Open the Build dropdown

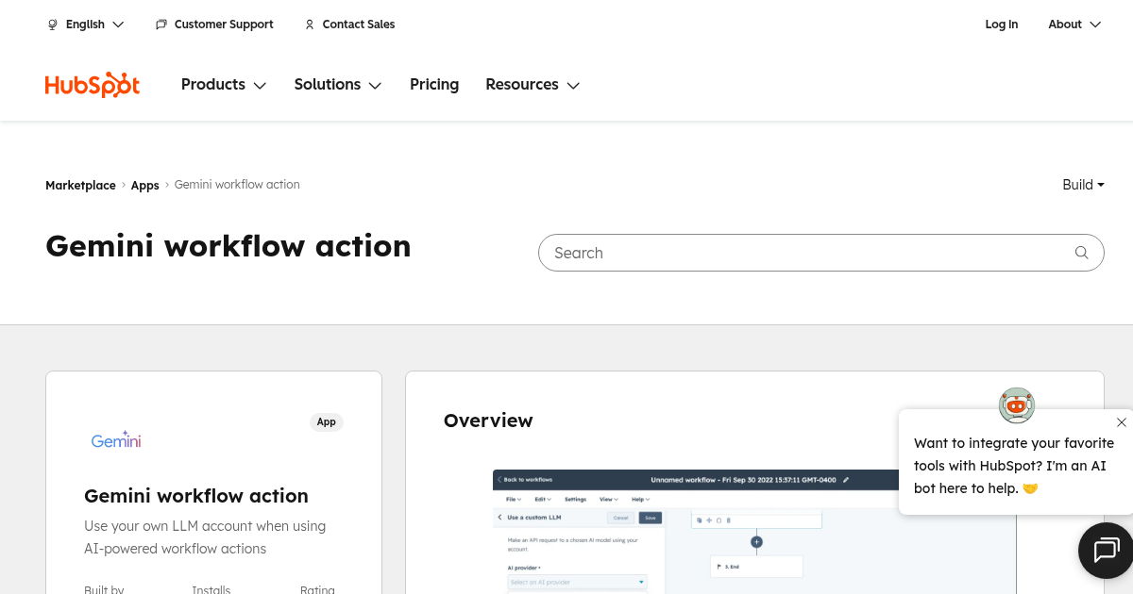[x=1083, y=185]
